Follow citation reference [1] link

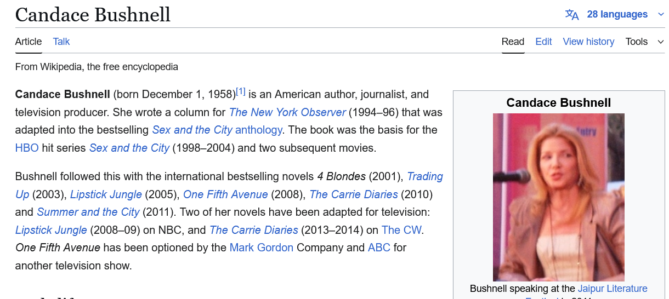(x=241, y=91)
